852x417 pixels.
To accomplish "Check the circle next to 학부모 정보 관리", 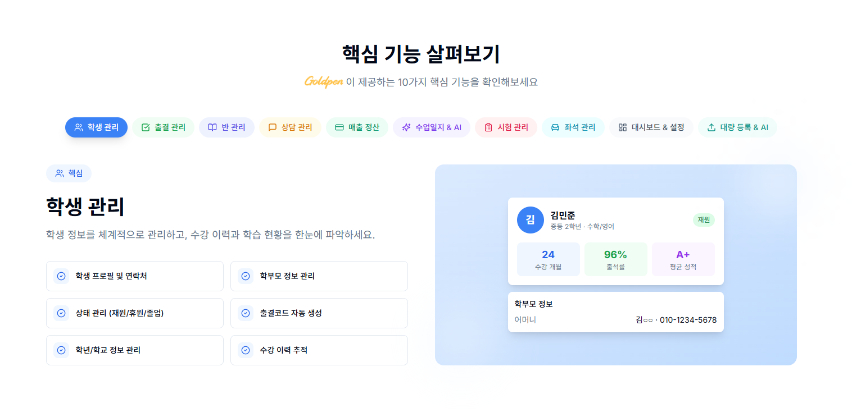I will (246, 276).
